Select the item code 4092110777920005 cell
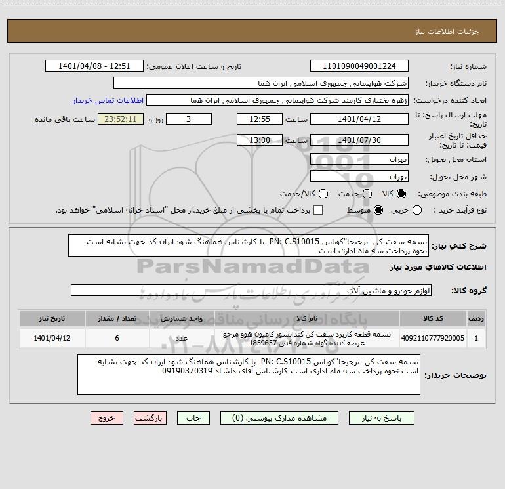Screen dimensions: 505x489 click(433, 338)
